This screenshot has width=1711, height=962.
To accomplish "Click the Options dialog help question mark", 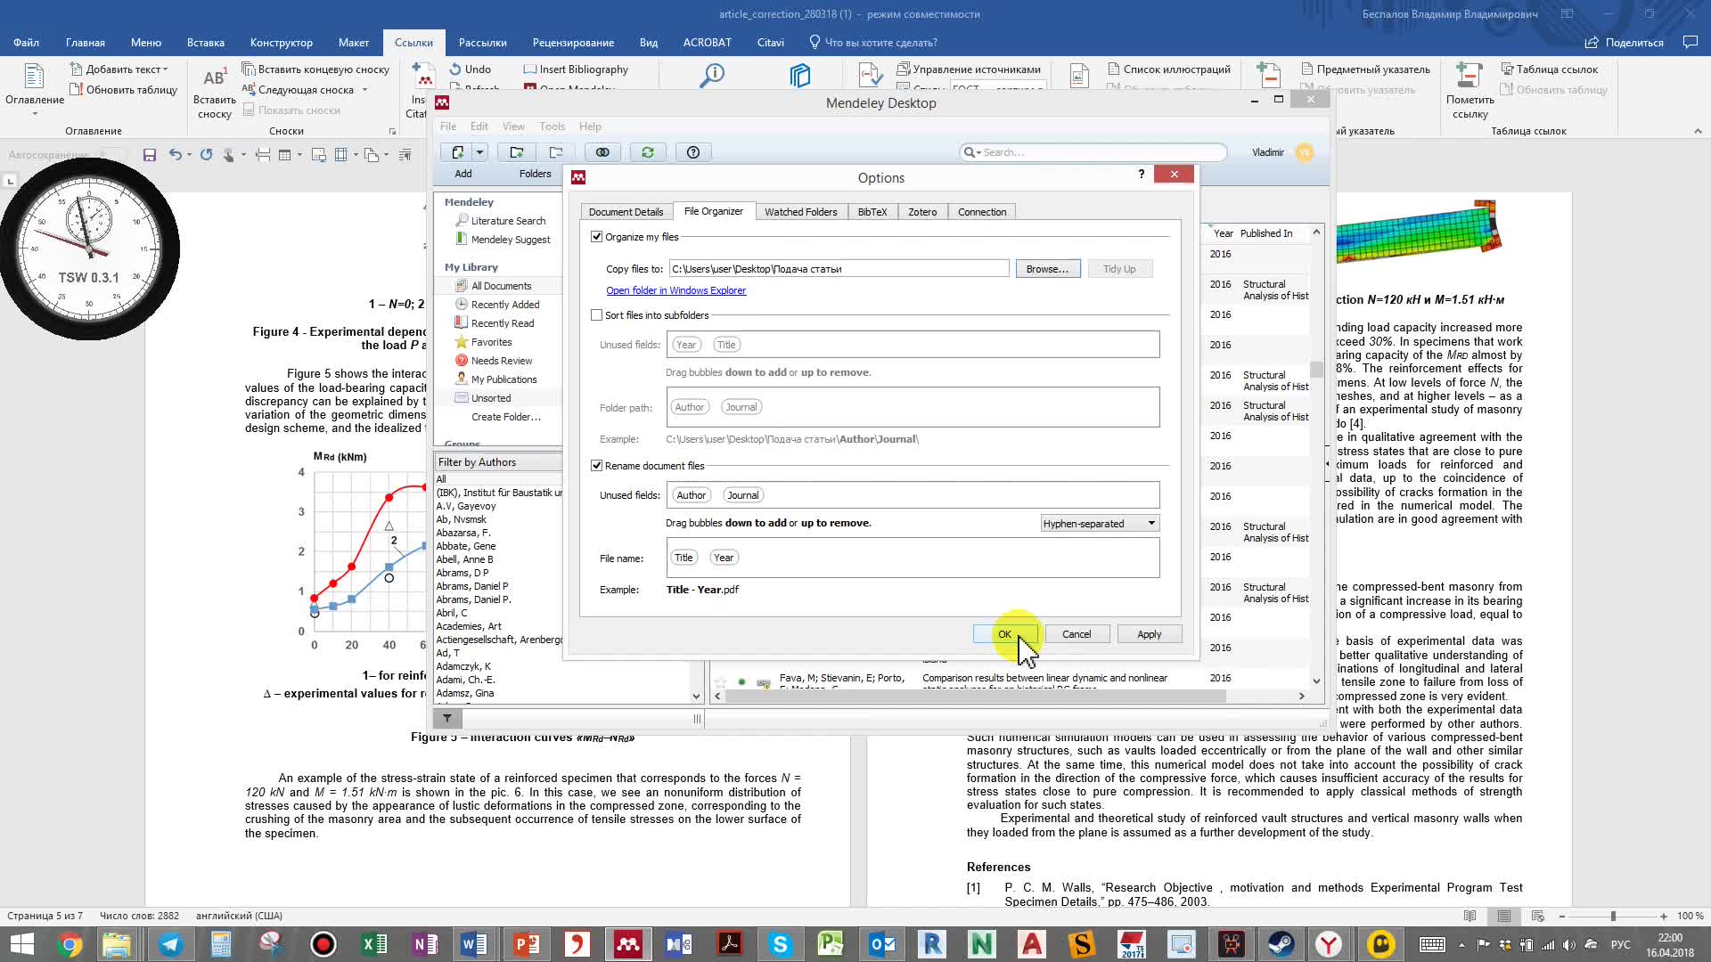I will [1141, 174].
